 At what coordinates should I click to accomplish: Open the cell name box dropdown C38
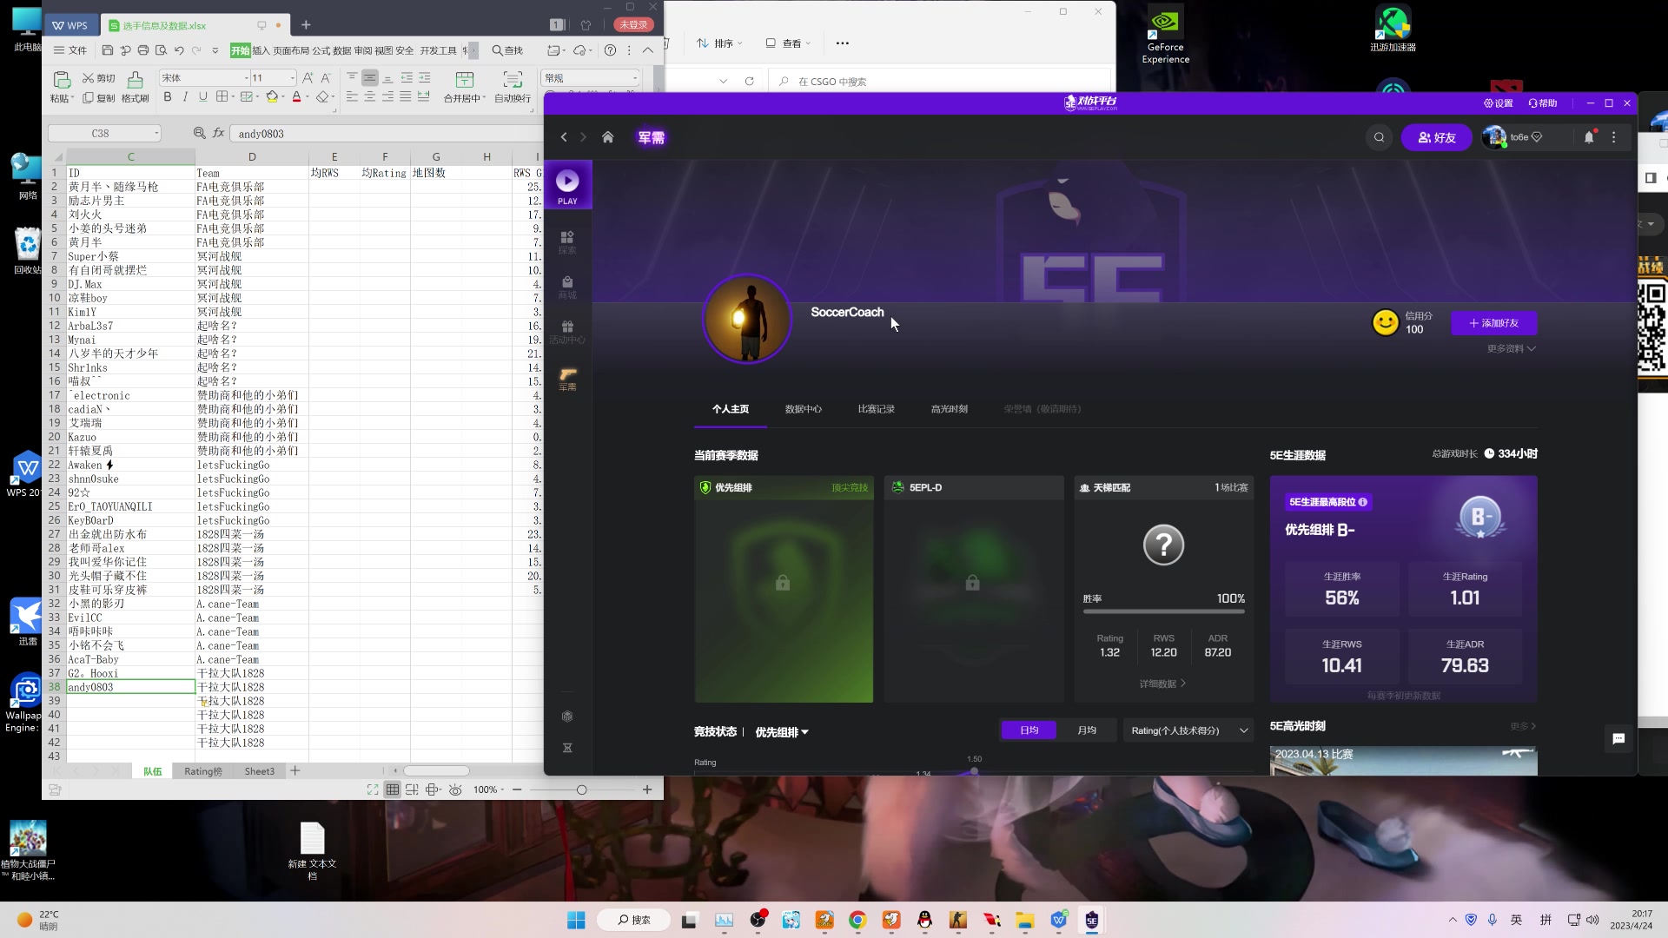[156, 134]
